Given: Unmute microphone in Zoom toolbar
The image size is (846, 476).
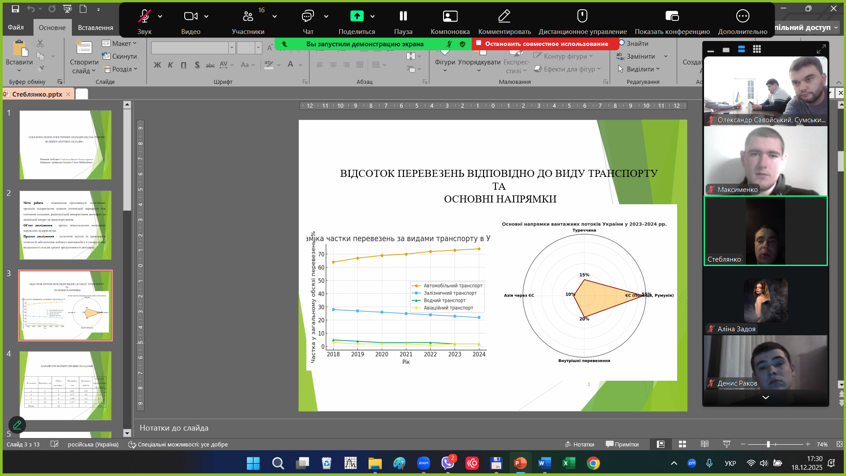Looking at the screenshot, I should (x=144, y=17).
